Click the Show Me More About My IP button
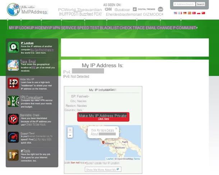 (x=103, y=169)
